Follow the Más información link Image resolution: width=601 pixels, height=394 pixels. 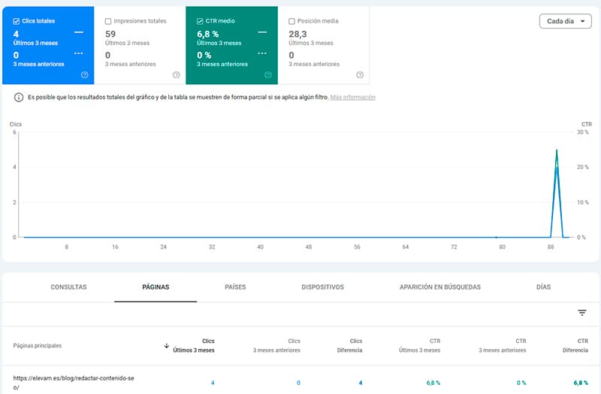tap(352, 98)
